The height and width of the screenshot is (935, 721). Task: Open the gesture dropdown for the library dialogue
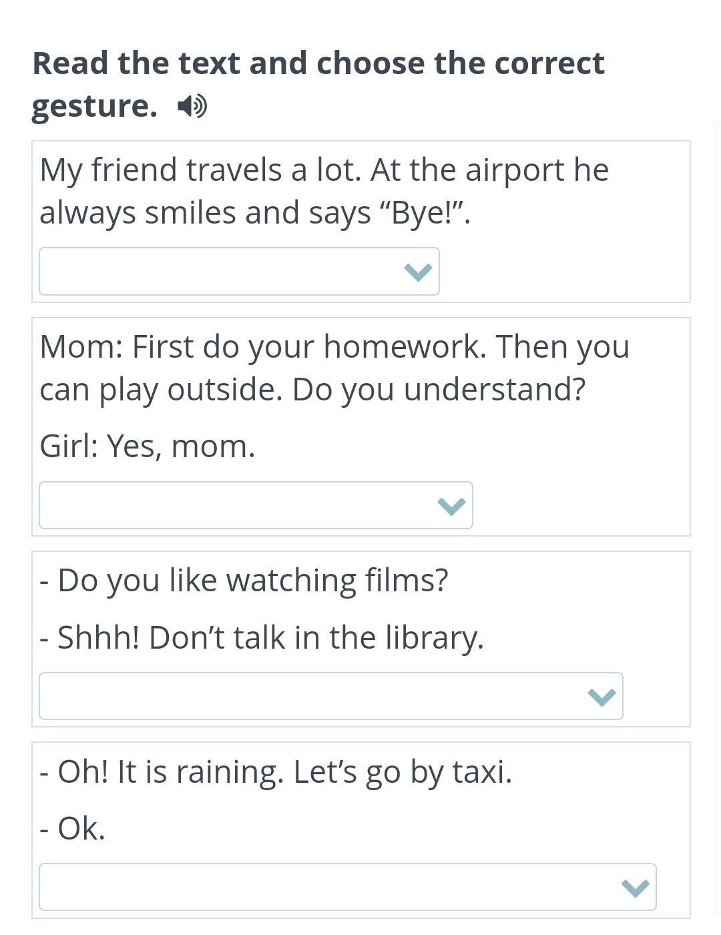pos(330,697)
